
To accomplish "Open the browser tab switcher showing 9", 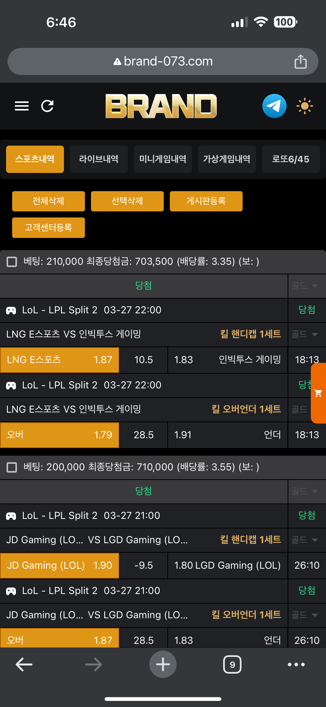I will [x=232, y=665].
